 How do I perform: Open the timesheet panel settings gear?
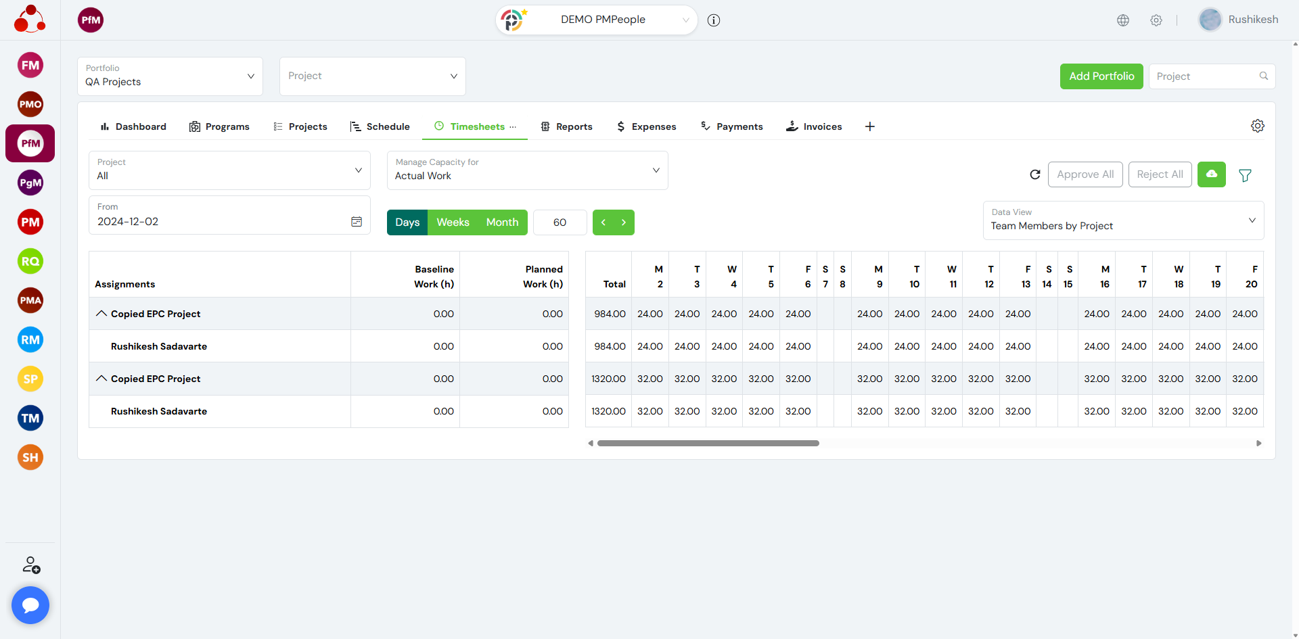point(1257,126)
